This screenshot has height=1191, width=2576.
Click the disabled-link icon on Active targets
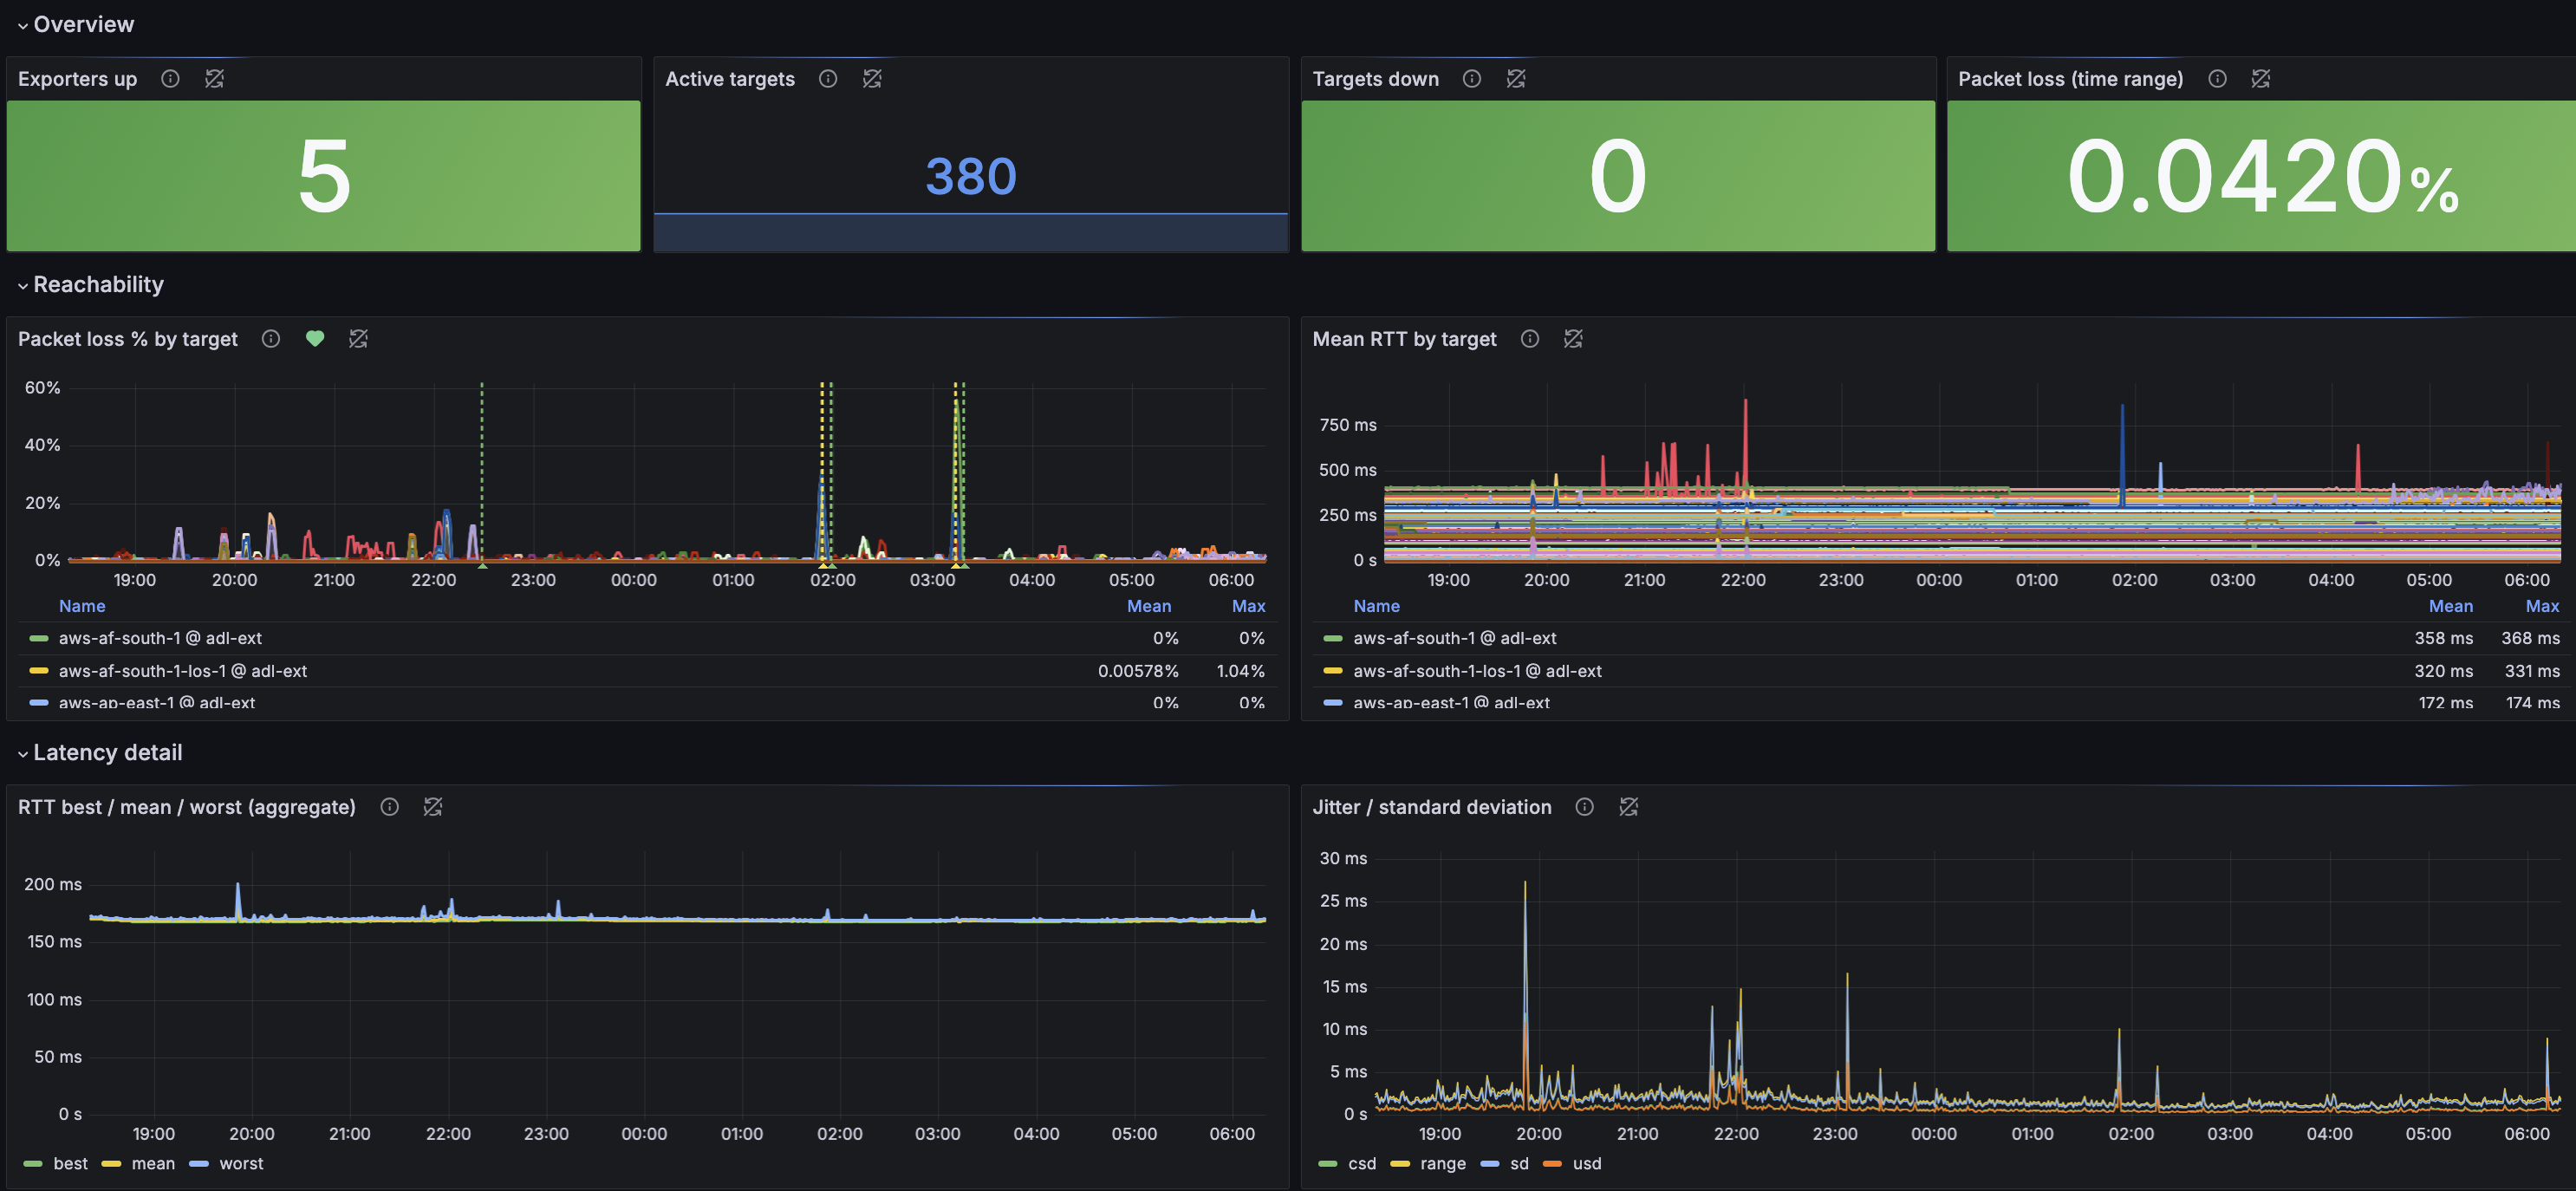tap(872, 79)
